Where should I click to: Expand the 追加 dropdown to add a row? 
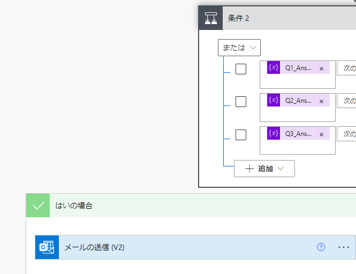click(264, 169)
